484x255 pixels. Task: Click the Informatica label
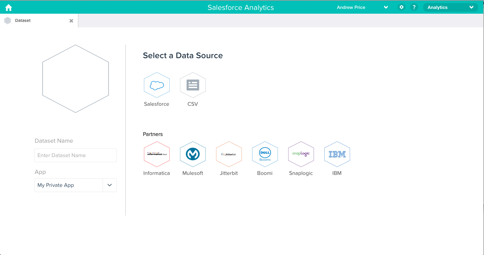(157, 173)
